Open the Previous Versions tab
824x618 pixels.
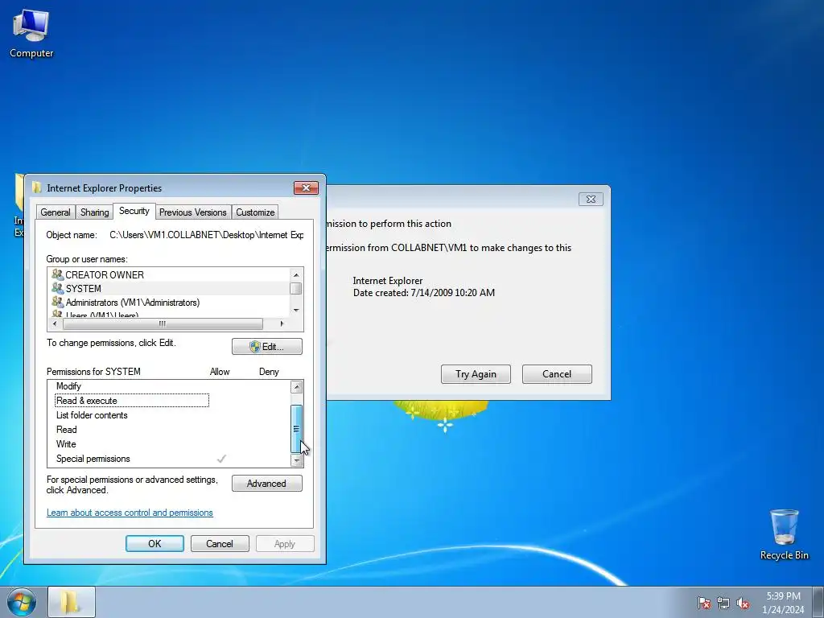coord(193,212)
